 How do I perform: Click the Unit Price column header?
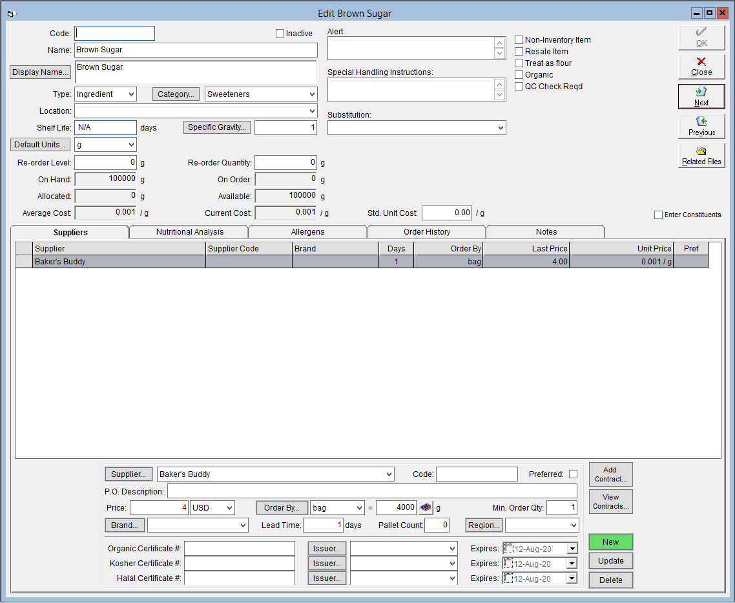(x=621, y=249)
